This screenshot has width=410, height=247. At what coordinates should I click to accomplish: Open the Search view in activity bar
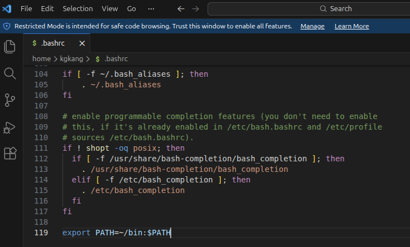click(x=10, y=73)
